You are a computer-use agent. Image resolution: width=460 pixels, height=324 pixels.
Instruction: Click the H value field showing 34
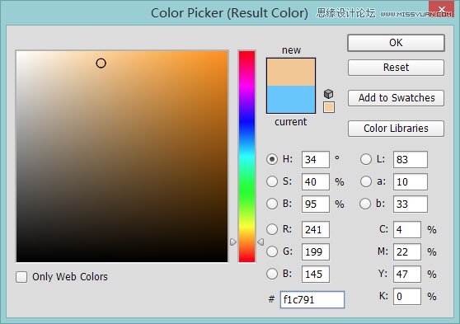[316, 160]
